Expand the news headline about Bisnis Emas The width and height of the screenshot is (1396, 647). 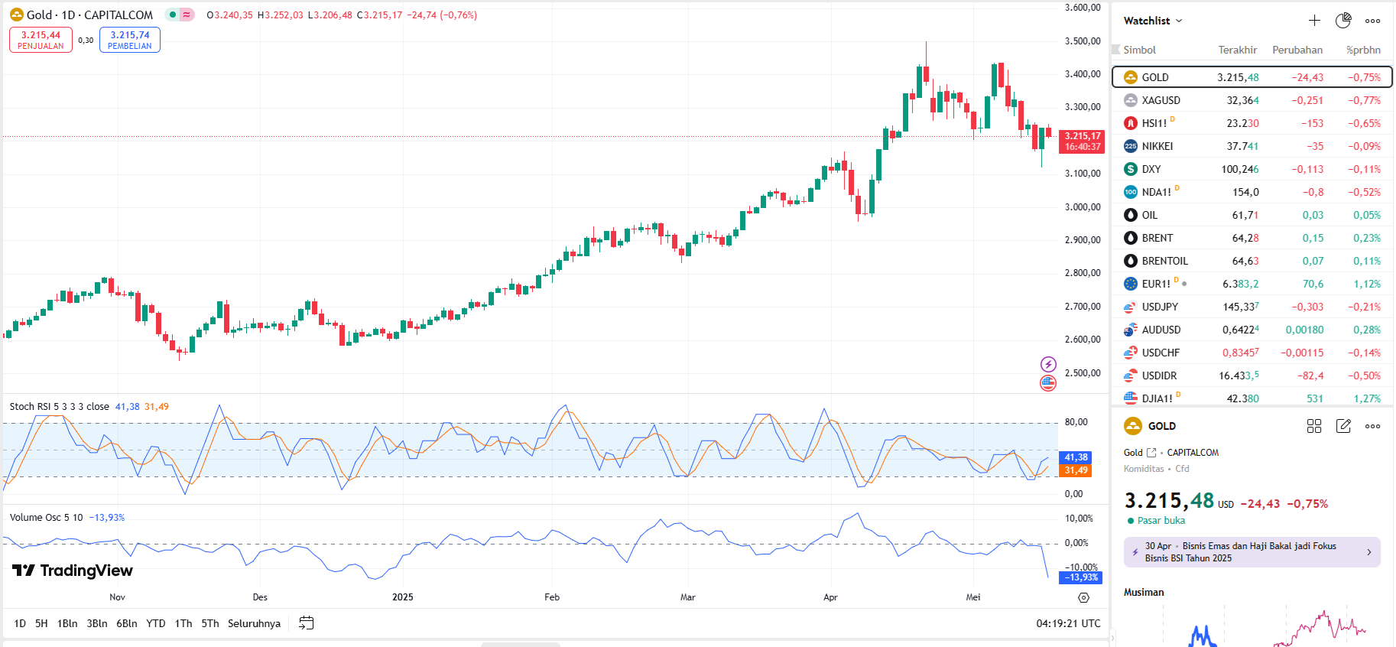(x=1252, y=552)
